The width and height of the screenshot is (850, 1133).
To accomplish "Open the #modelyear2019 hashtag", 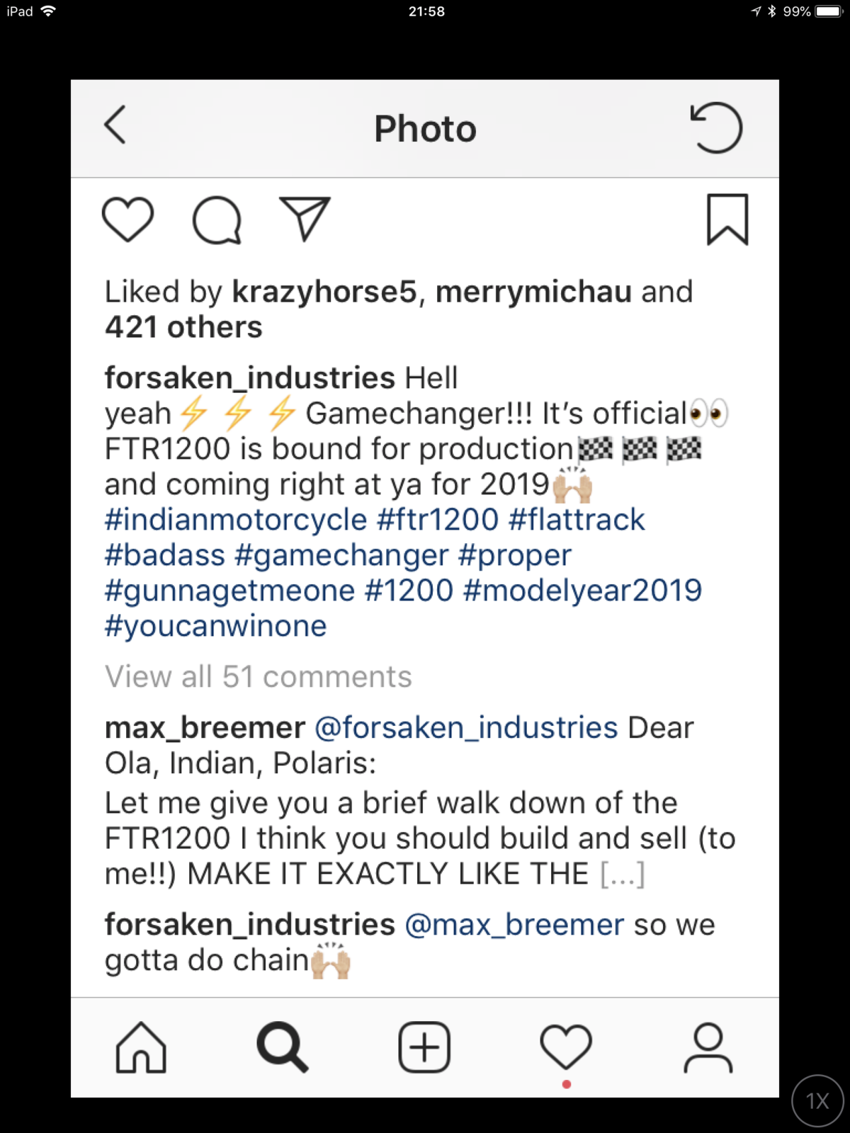I will tap(582, 591).
